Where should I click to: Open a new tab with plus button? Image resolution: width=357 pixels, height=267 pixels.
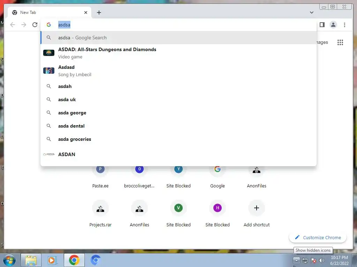pyautogui.click(x=99, y=13)
